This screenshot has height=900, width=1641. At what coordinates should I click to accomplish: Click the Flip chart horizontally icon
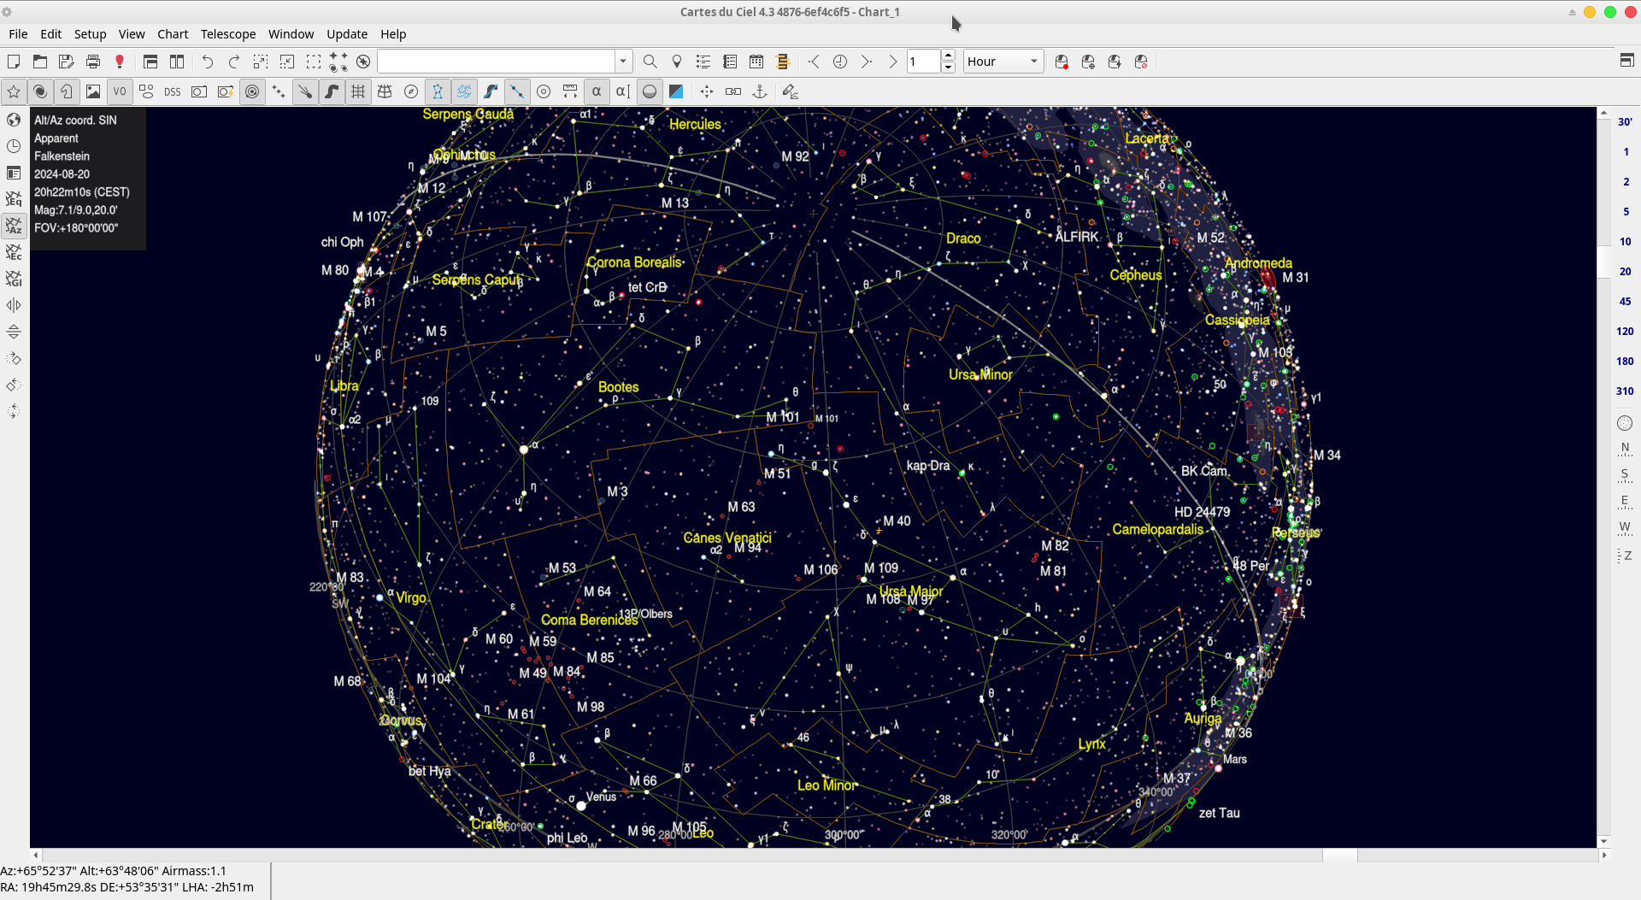pos(14,305)
